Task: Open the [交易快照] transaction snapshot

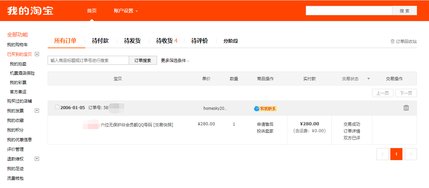Action: (163, 125)
